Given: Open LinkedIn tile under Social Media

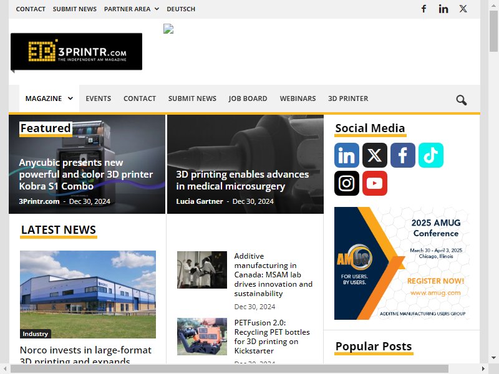Looking at the screenshot, I should pyautogui.click(x=347, y=155).
